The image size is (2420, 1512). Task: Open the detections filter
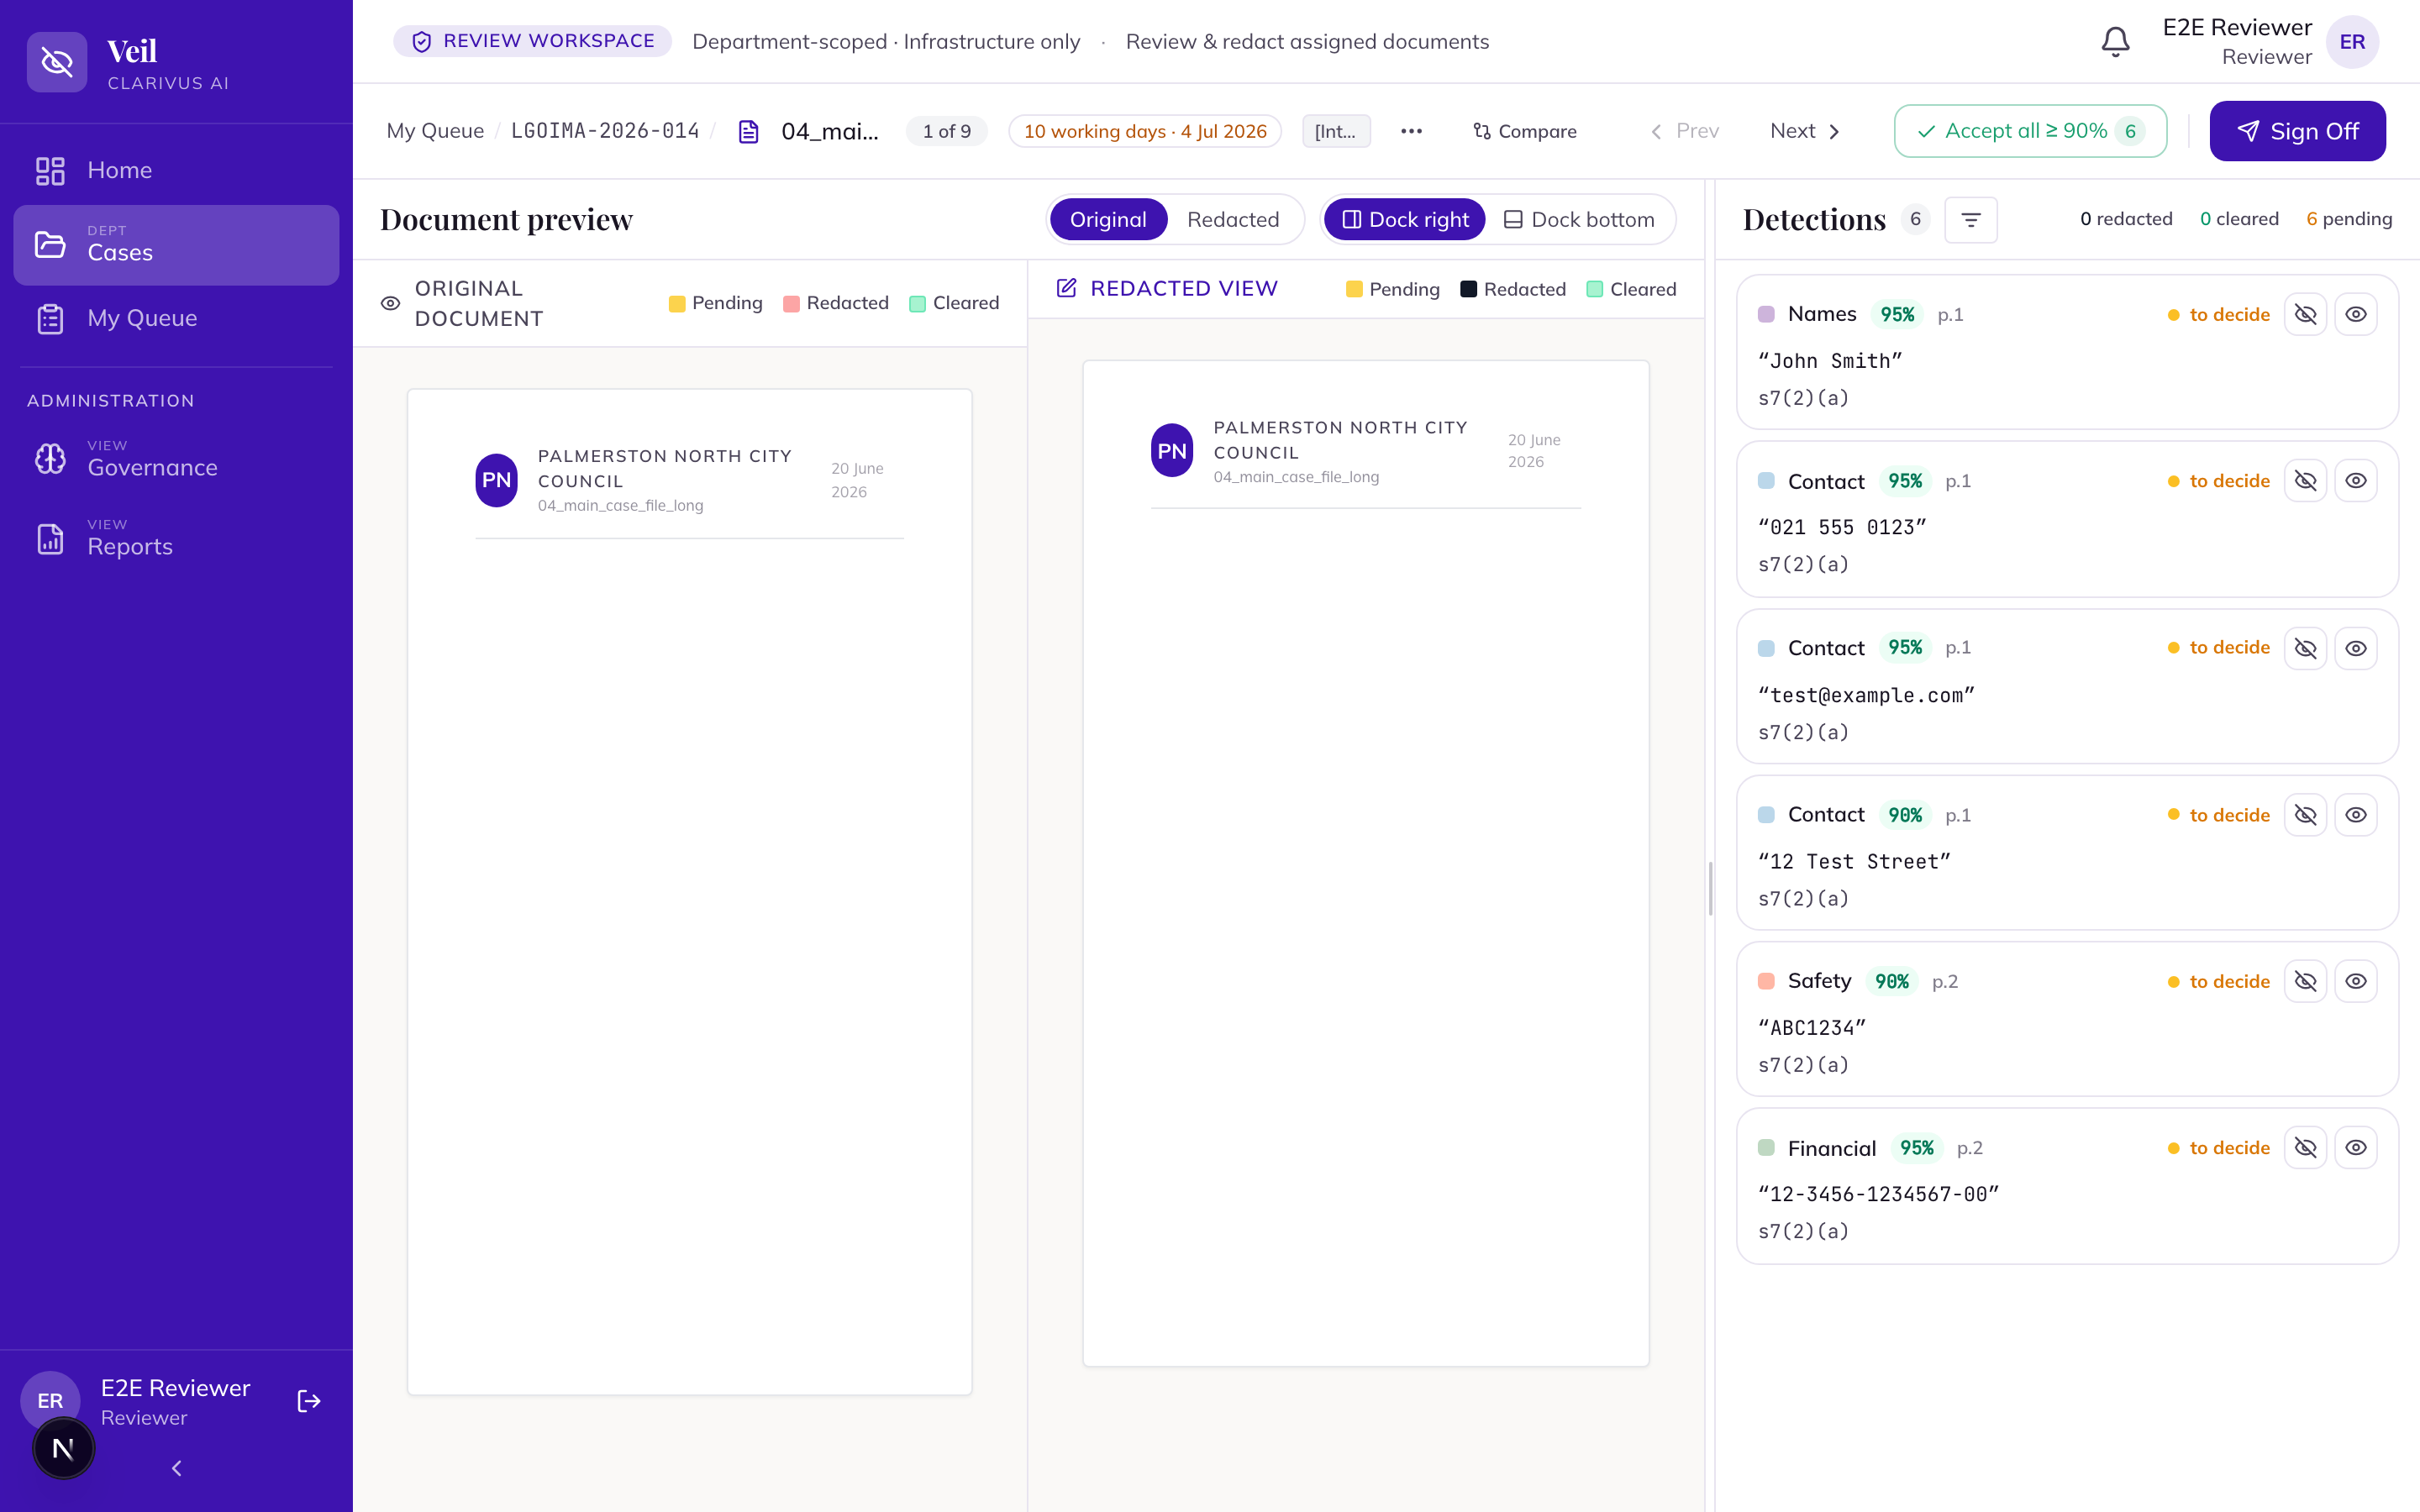[1970, 219]
